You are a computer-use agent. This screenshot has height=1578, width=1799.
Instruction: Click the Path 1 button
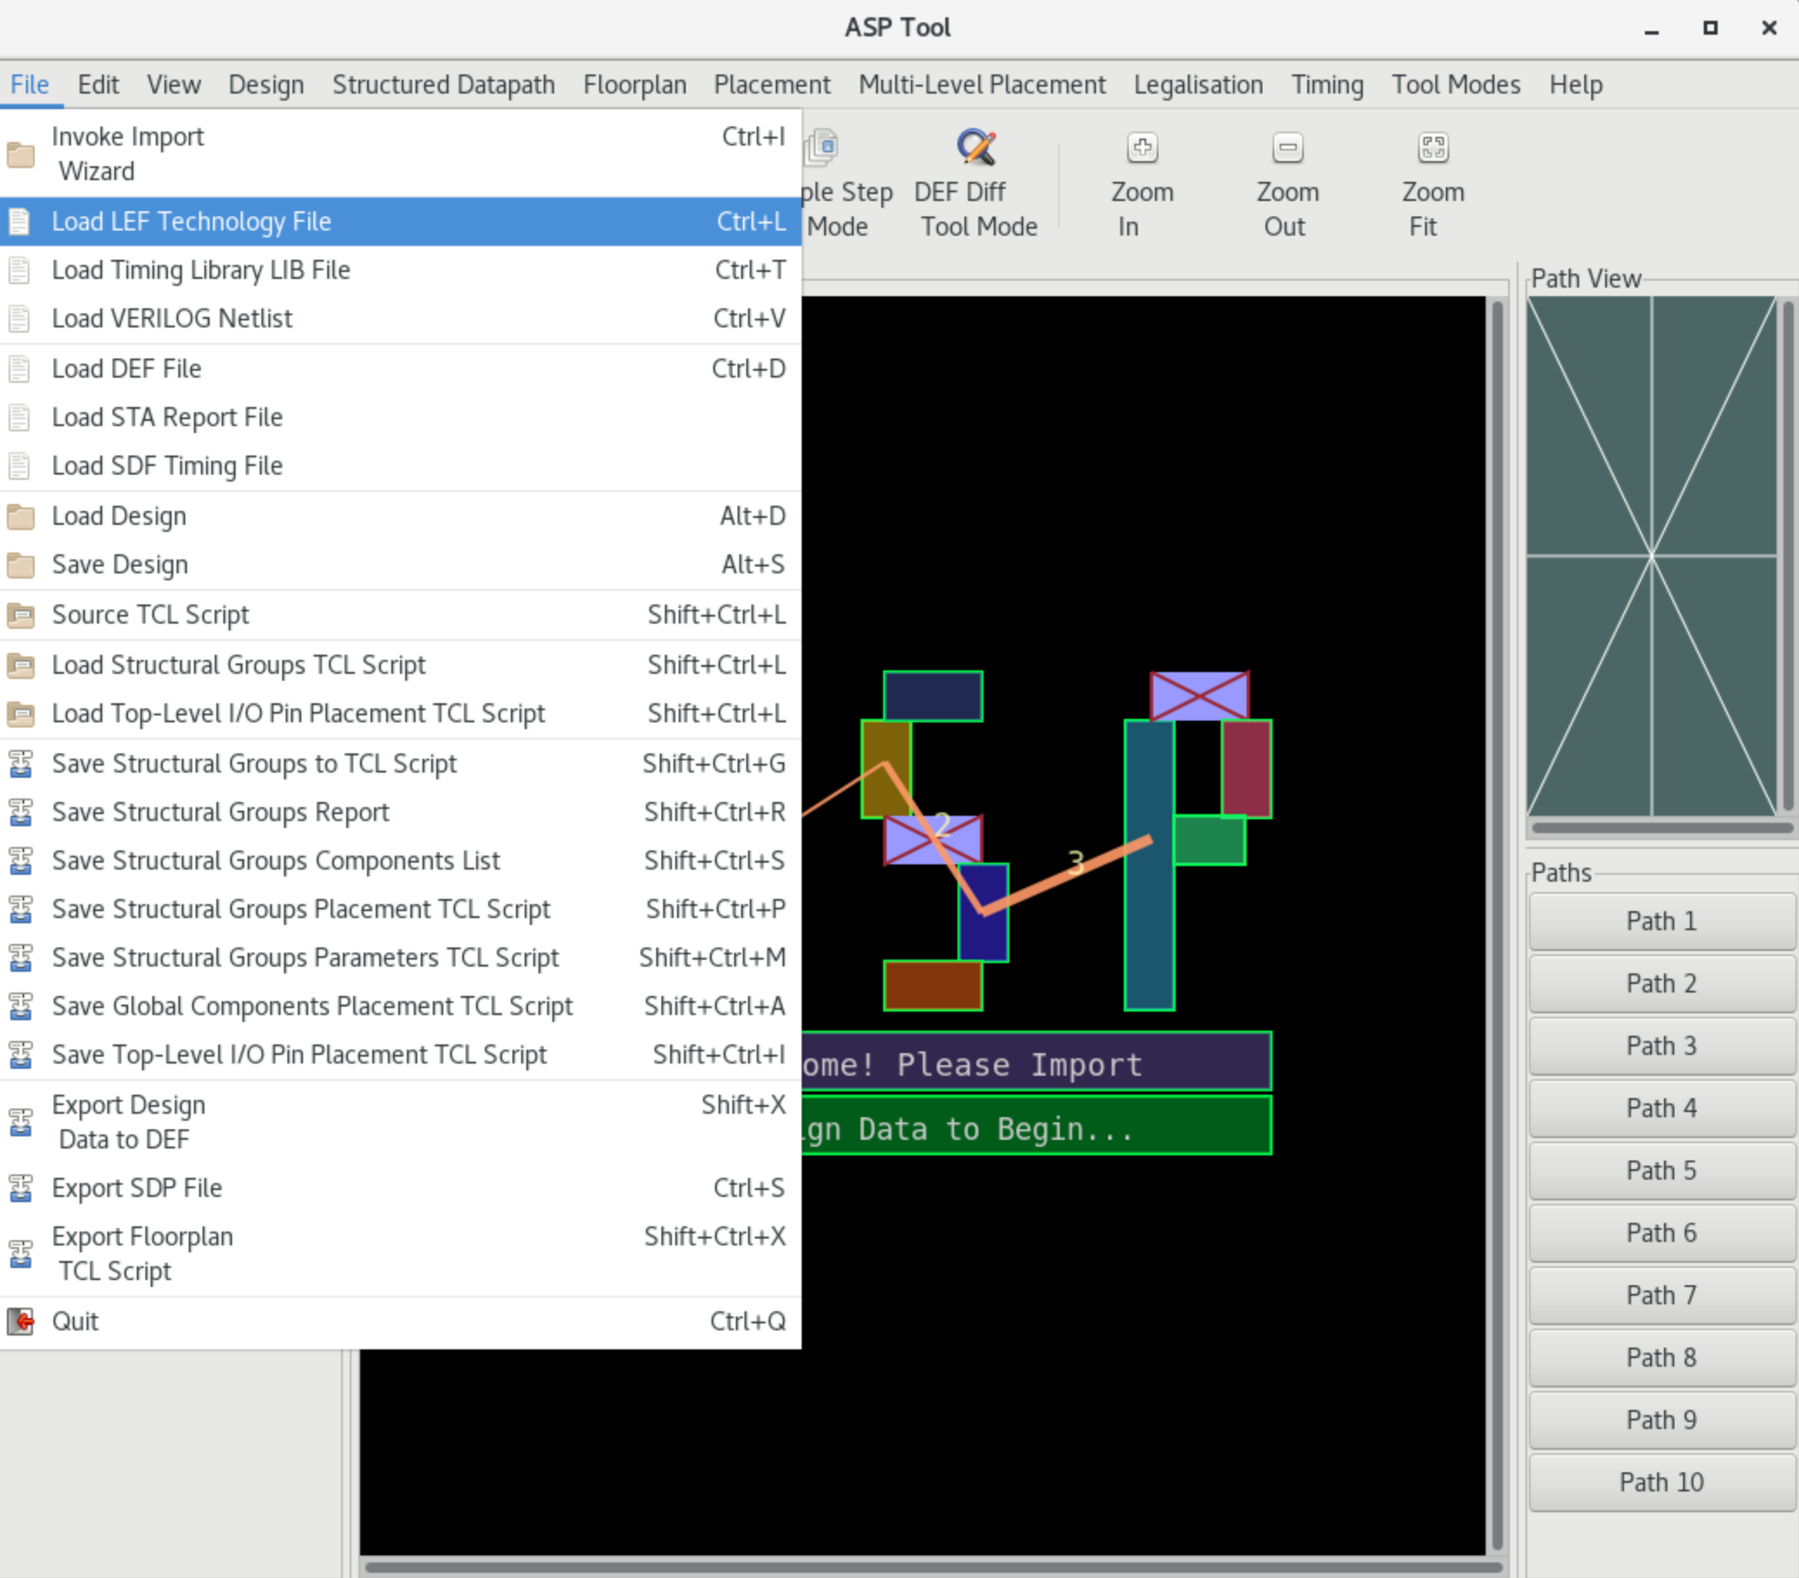click(1661, 922)
